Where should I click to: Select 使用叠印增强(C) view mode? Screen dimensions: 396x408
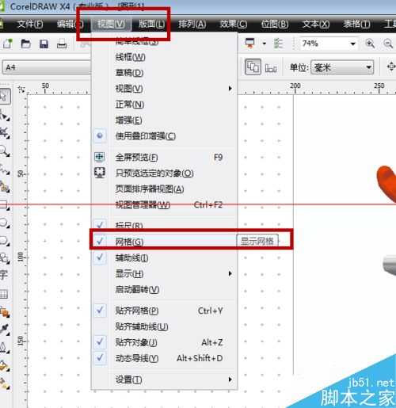164,135
